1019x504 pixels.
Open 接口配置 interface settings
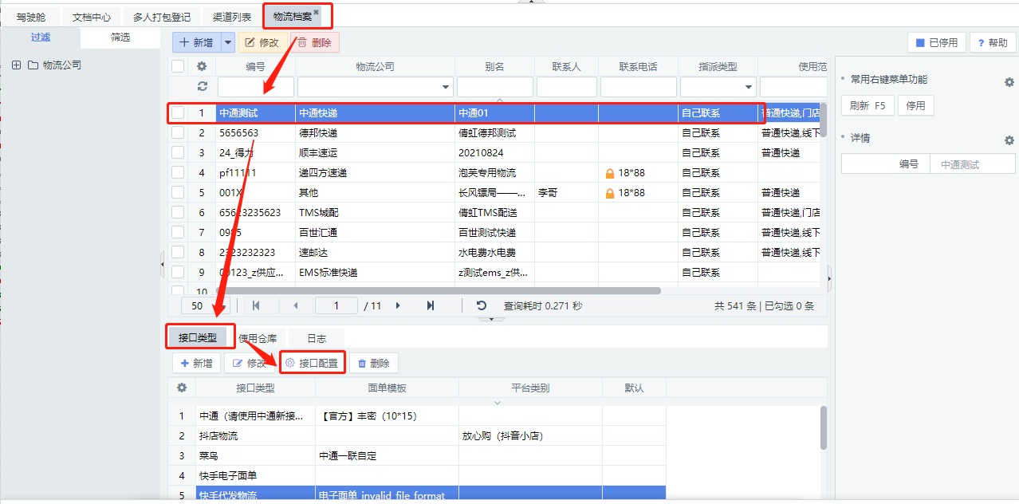pos(312,363)
